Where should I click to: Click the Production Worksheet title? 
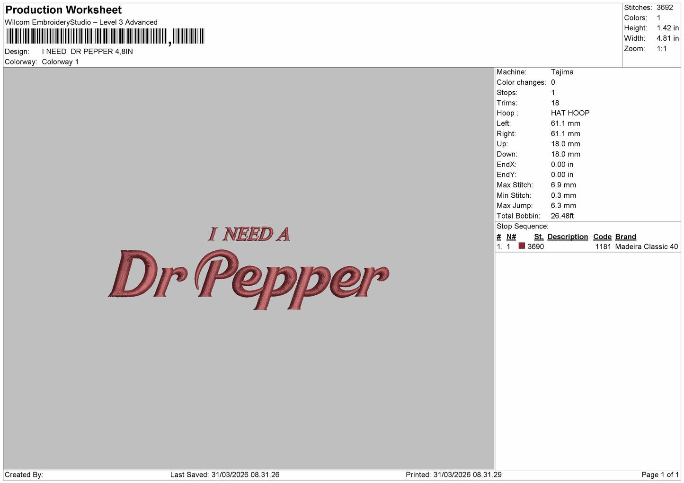point(63,10)
